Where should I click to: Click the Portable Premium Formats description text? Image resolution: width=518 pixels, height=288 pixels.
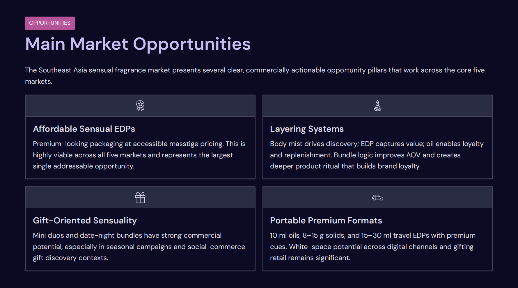tap(372, 247)
